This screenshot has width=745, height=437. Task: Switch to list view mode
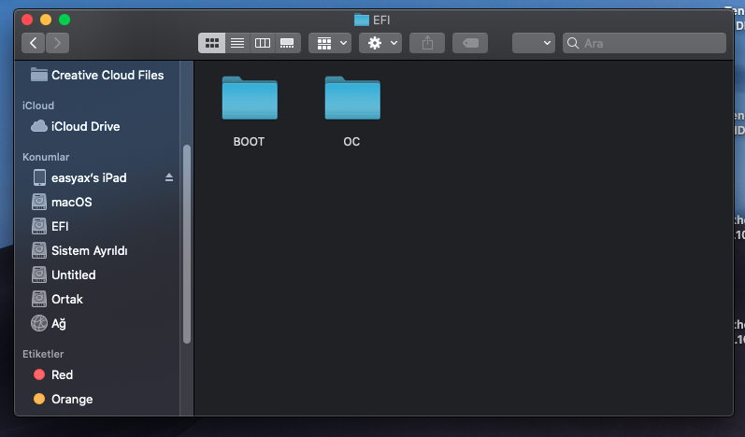point(237,43)
